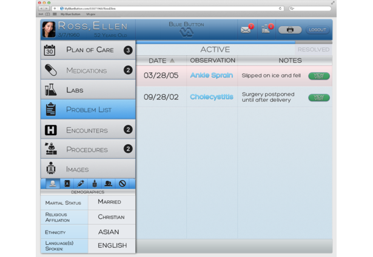Go forward with browser forward arrow
373x257 pixels.
[x=47, y=8]
